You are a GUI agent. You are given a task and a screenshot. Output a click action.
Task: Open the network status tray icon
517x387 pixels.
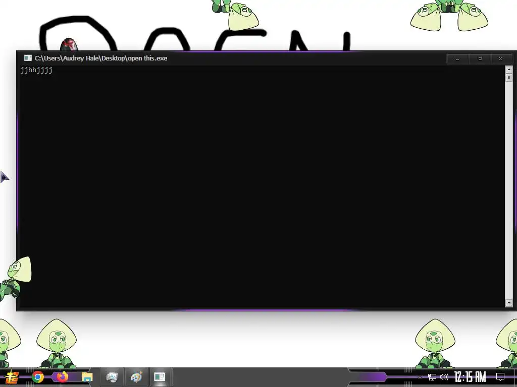click(x=432, y=377)
